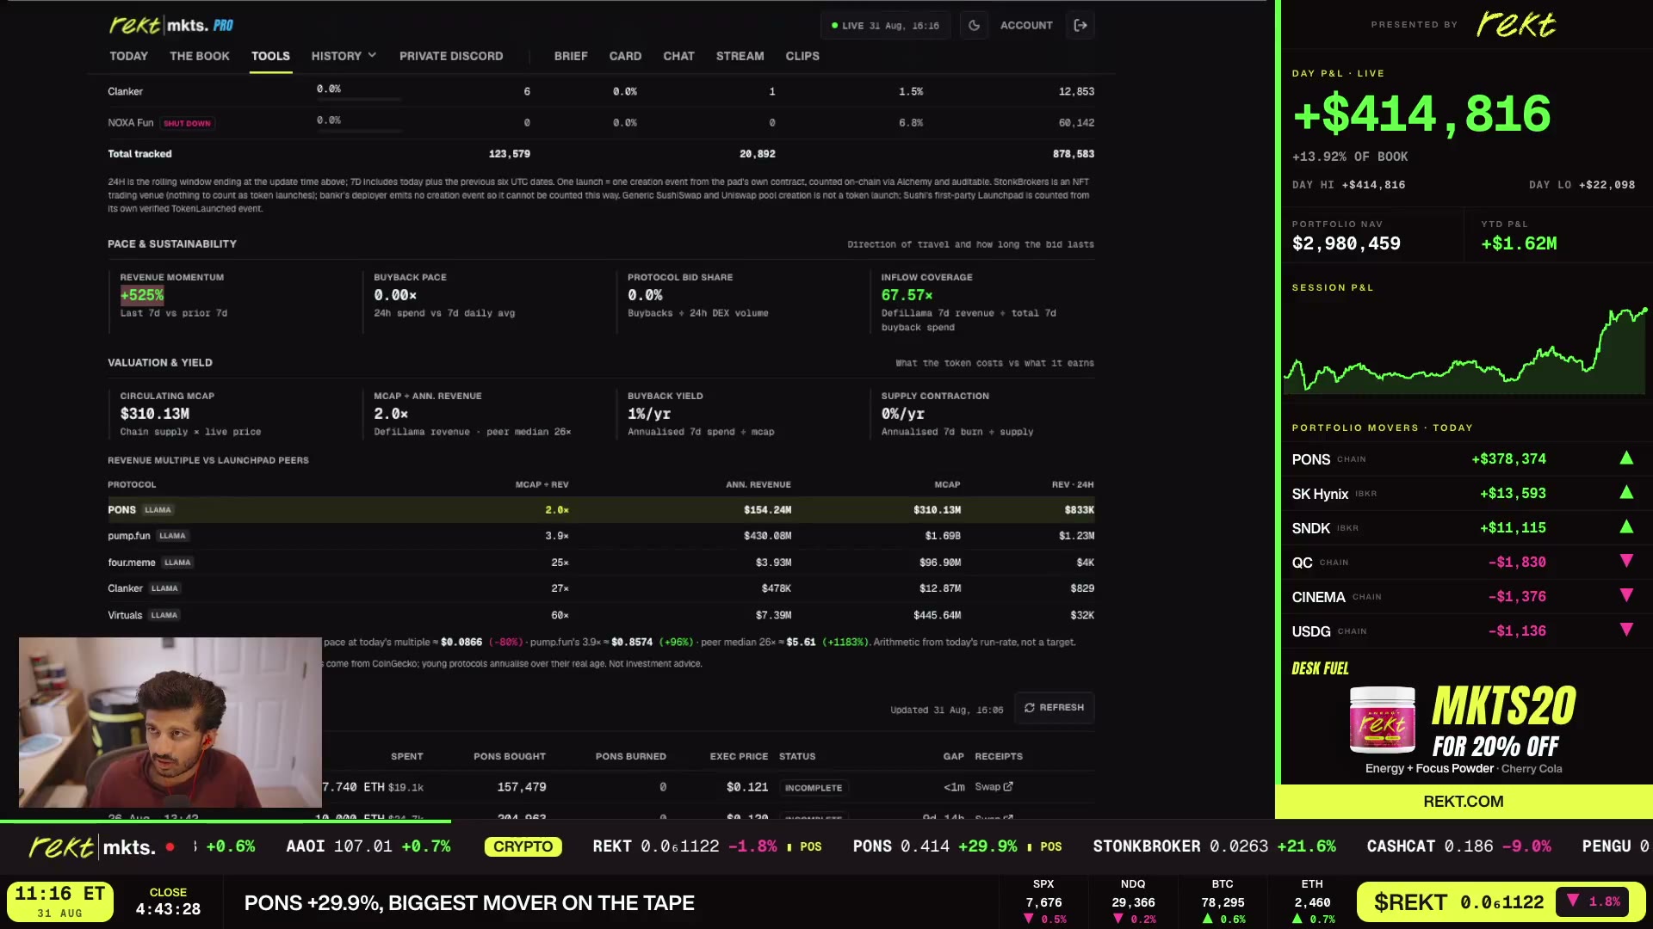Open the STREAM view
Screen dimensions: 1653x929
point(740,56)
